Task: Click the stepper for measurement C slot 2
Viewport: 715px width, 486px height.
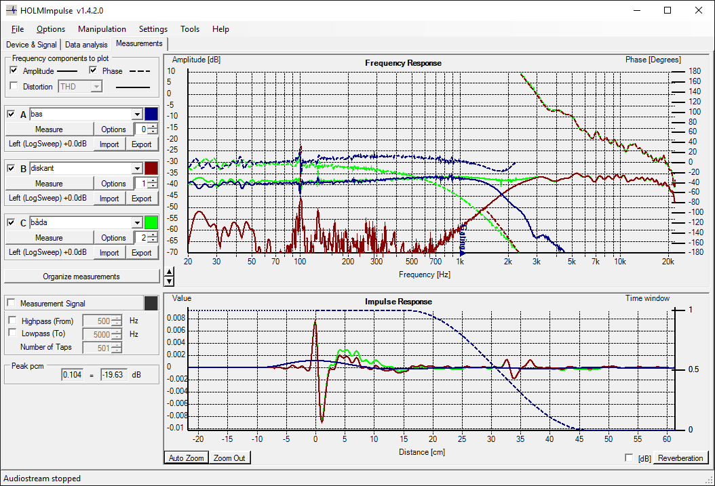Action: pos(153,238)
